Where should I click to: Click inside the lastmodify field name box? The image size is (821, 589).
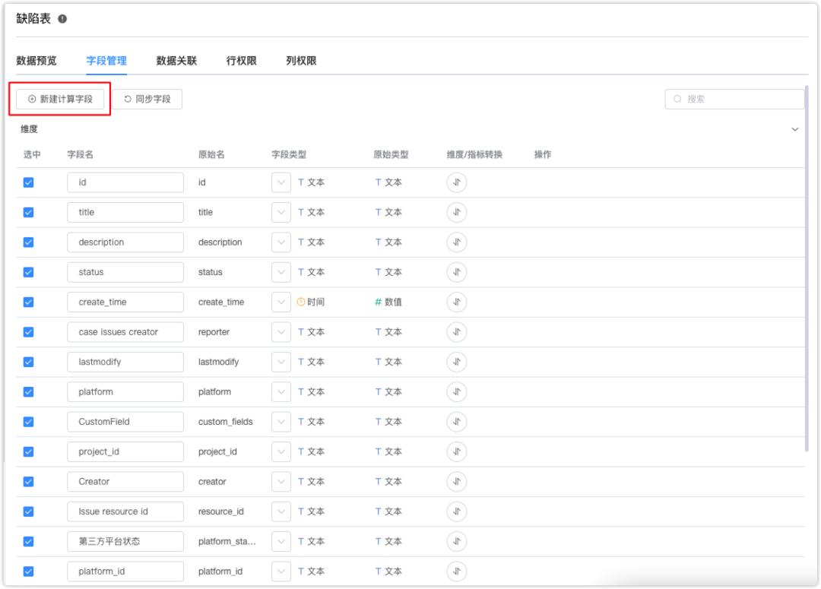124,362
